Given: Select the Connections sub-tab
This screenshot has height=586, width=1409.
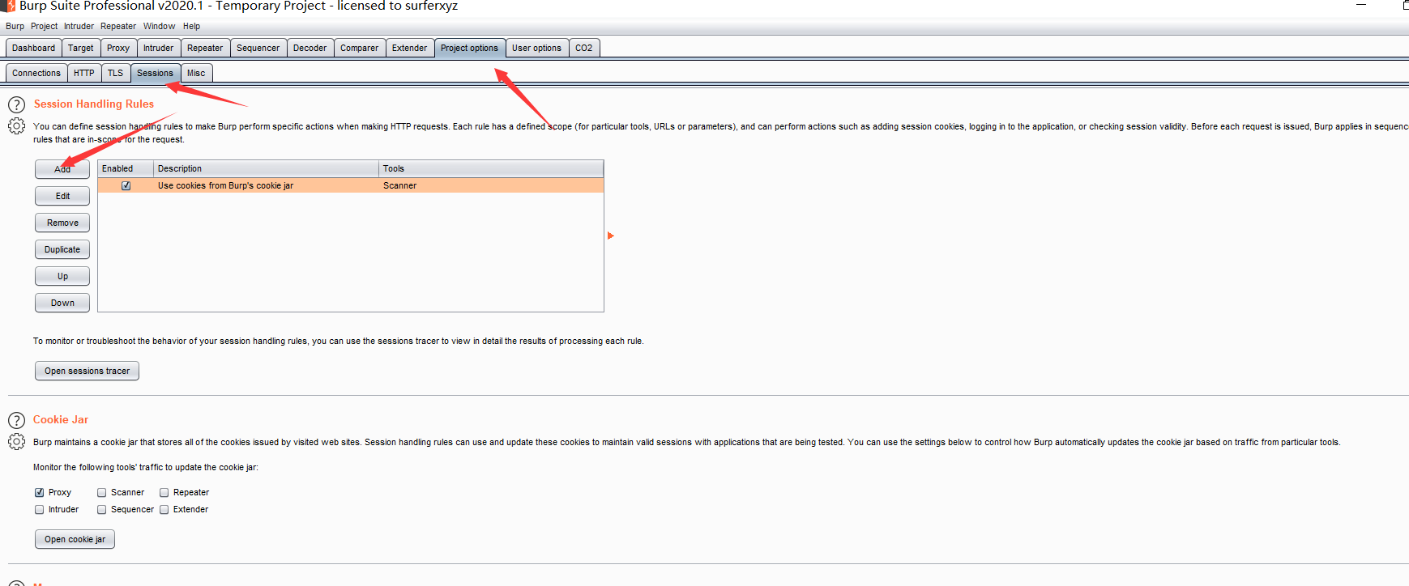Looking at the screenshot, I should coord(36,73).
